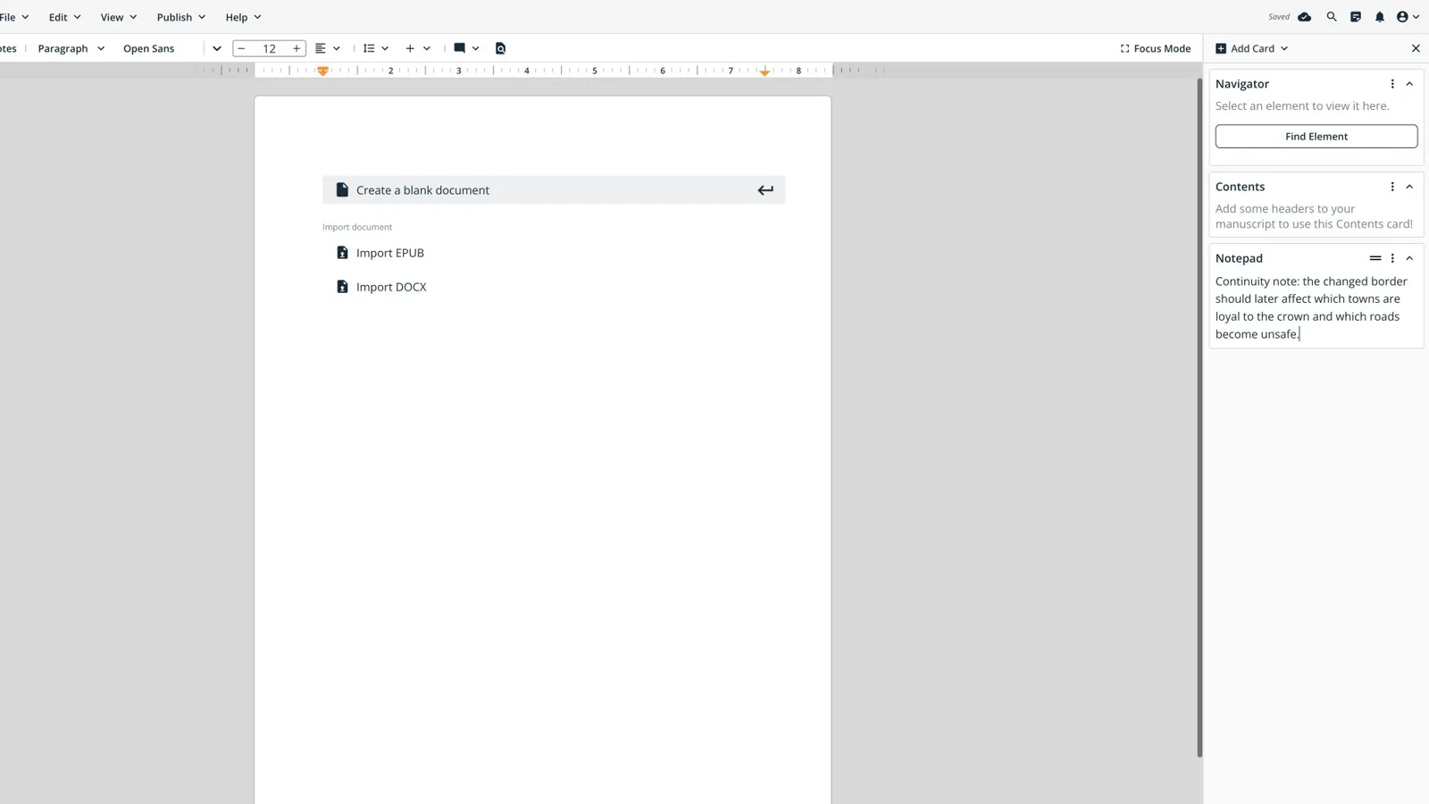
Task: Open the Publish menu
Action: pos(180,17)
